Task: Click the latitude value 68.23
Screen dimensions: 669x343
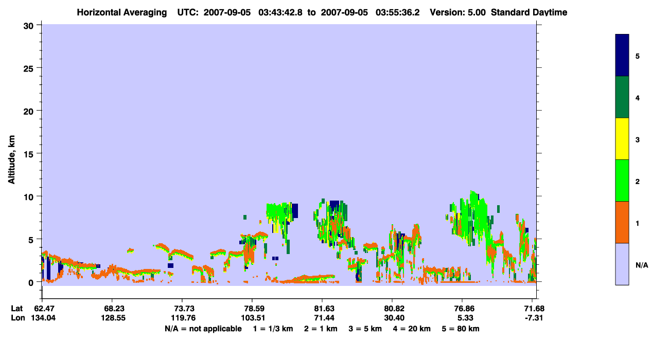Action: pos(112,309)
